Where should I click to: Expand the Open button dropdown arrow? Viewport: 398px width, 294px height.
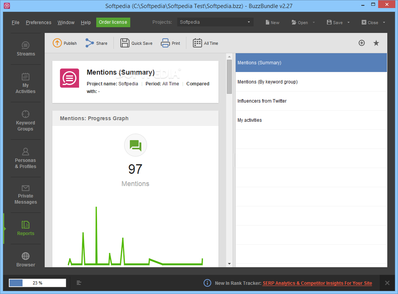pyautogui.click(x=314, y=22)
